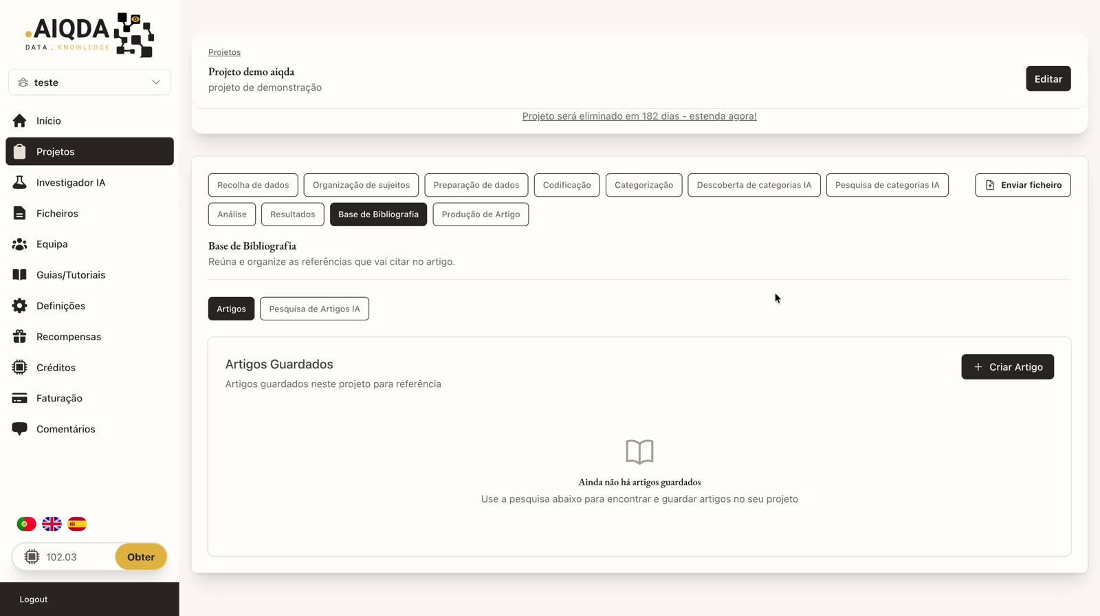This screenshot has height=616, width=1100.
Task: Click the Obter credits button
Action: coord(140,557)
